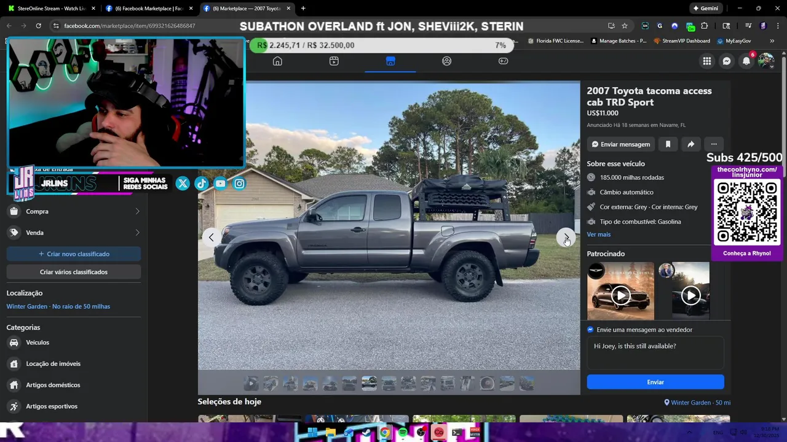
Task: Open Messenger chats icon
Action: [x=727, y=61]
